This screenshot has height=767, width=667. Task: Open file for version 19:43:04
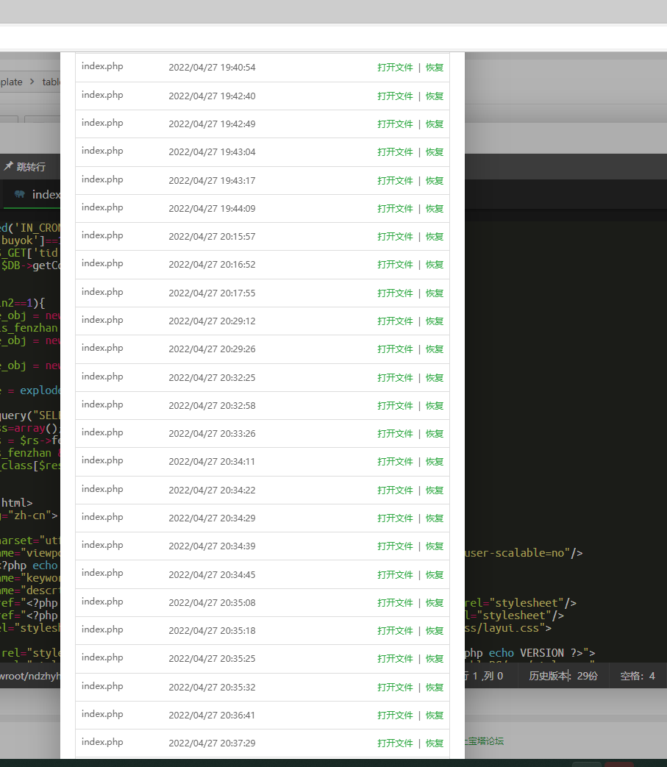pos(395,152)
